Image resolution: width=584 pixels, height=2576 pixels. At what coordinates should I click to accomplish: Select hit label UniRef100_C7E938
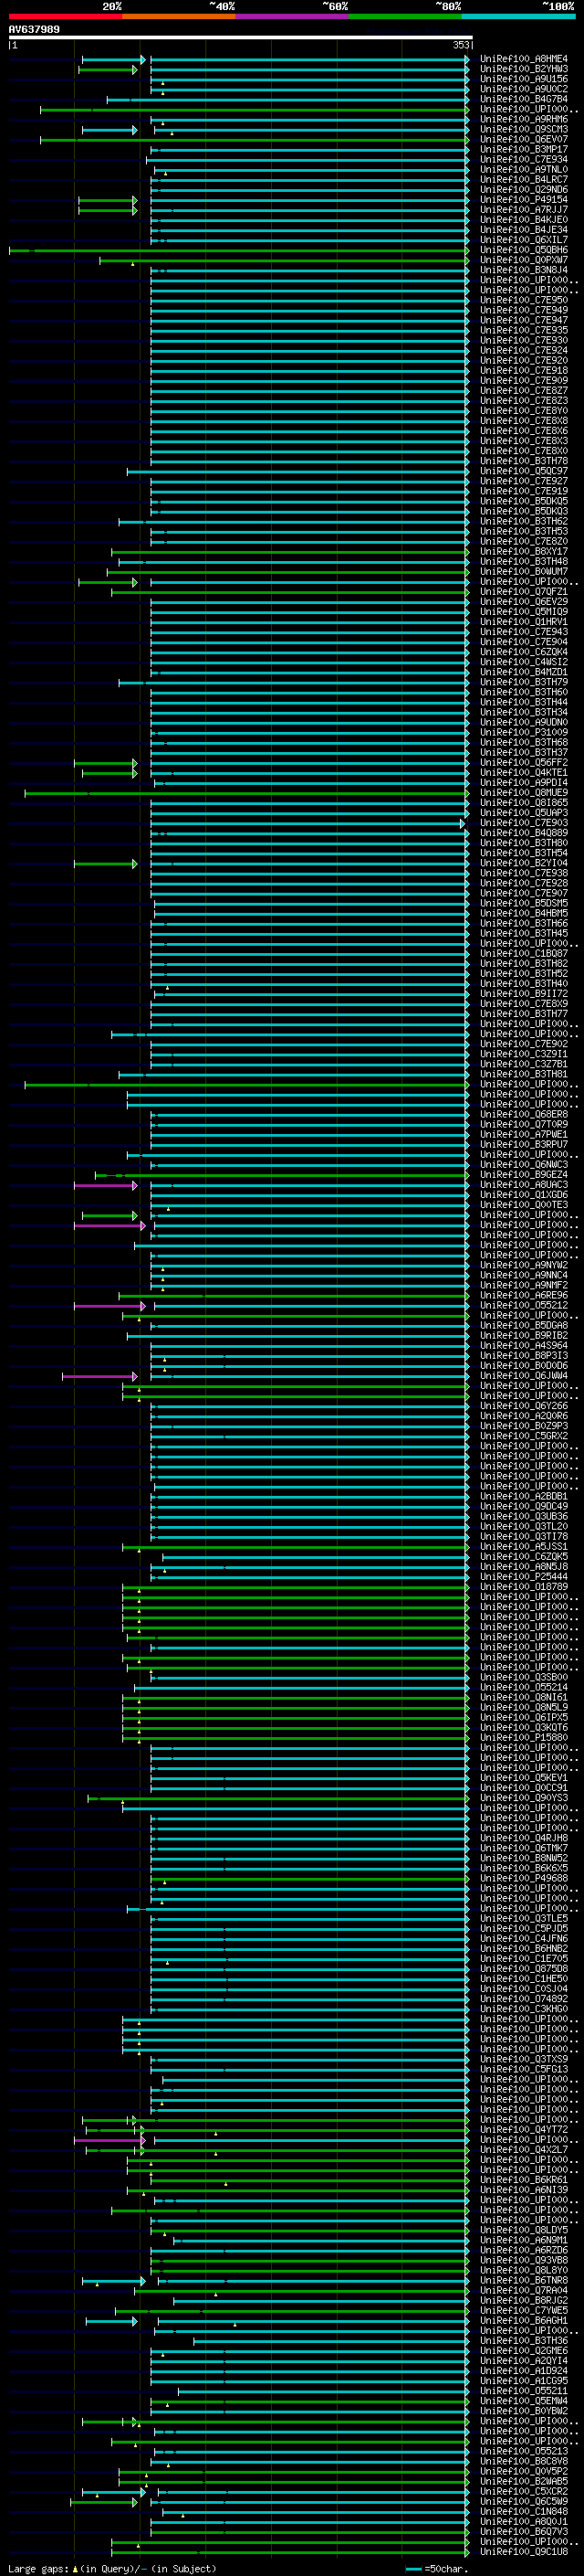point(524,873)
